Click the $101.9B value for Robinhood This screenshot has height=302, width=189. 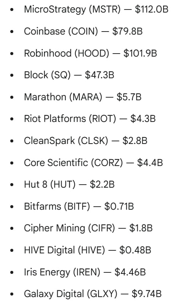pyautogui.click(x=140, y=53)
